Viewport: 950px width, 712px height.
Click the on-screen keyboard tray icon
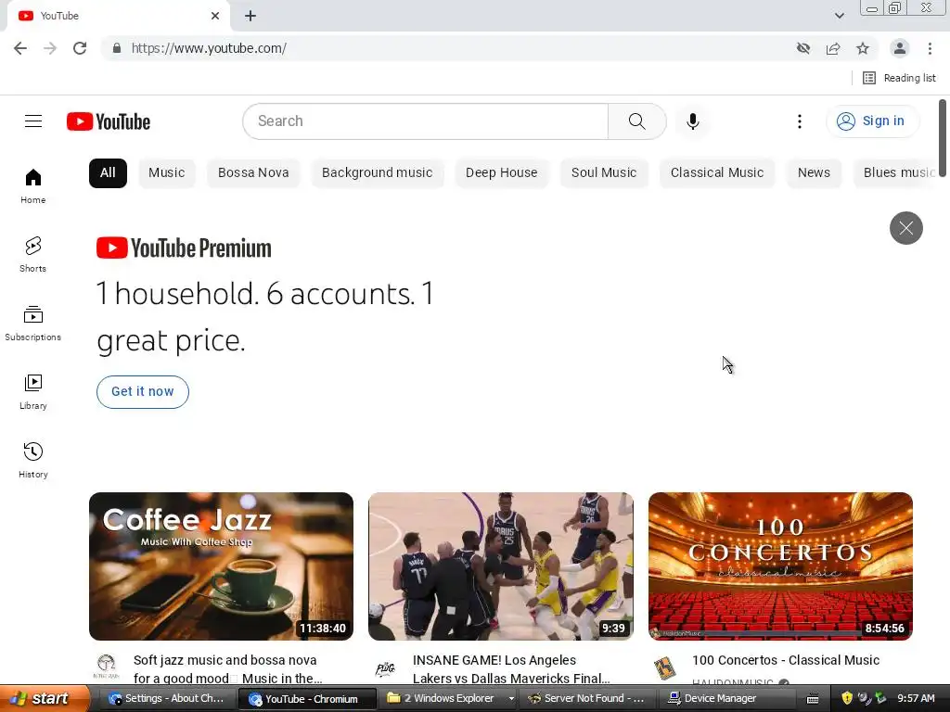813,699
